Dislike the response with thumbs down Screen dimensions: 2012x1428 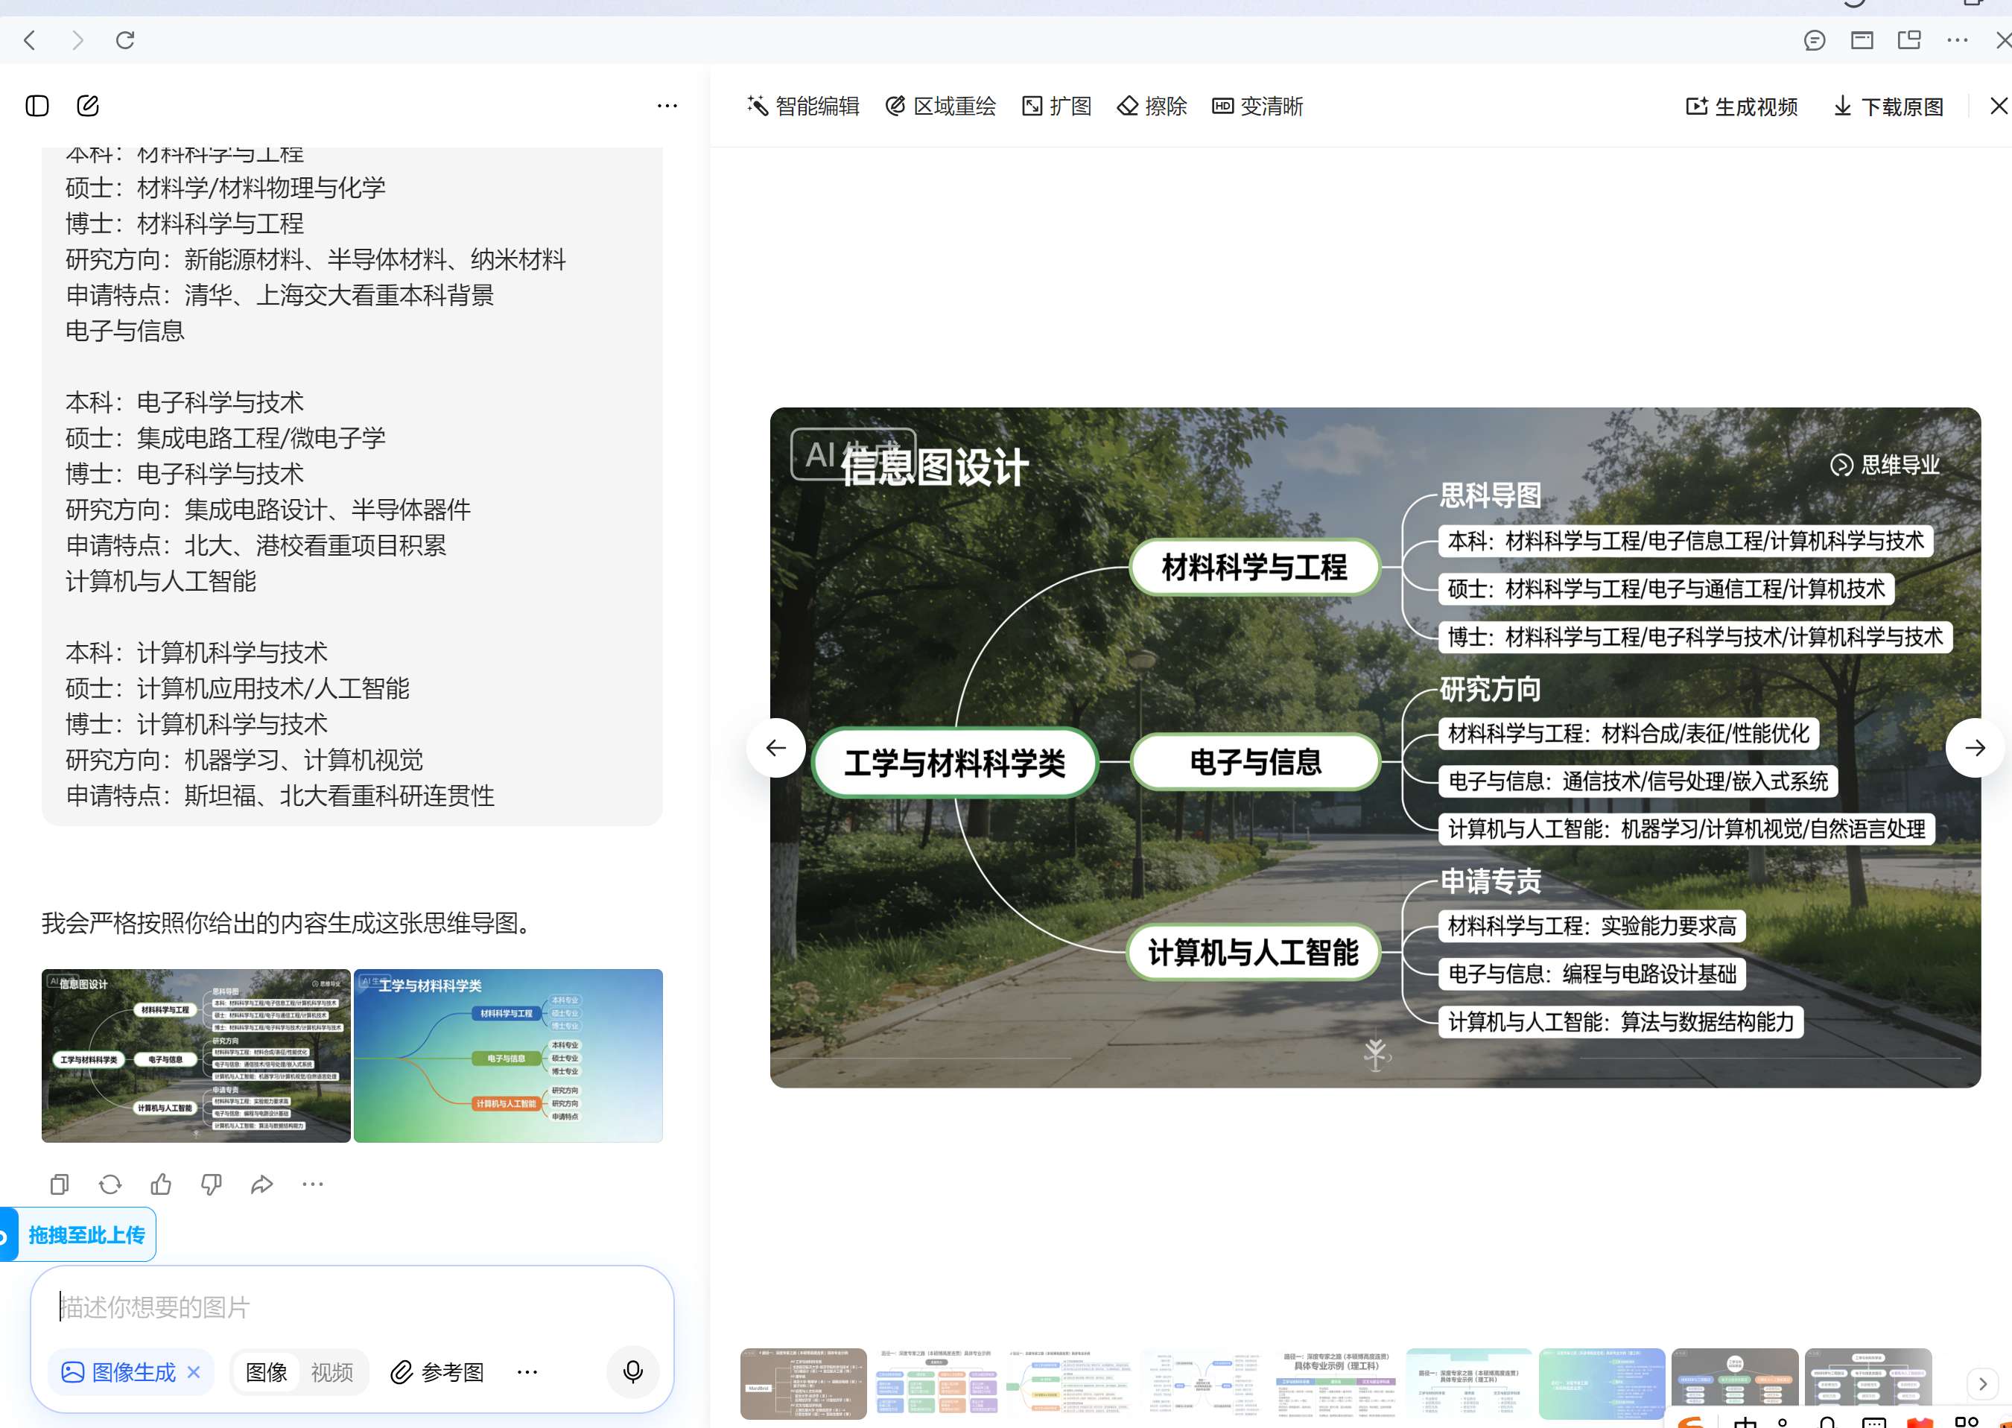pos(211,1184)
